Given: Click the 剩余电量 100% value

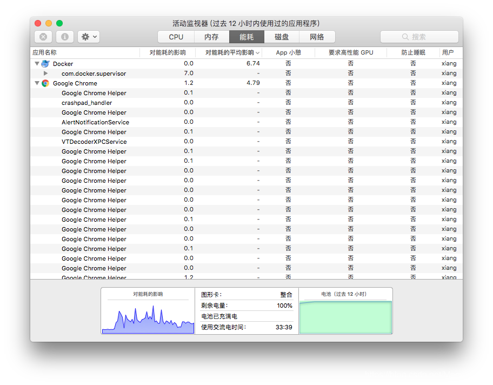Looking at the screenshot, I should [284, 306].
